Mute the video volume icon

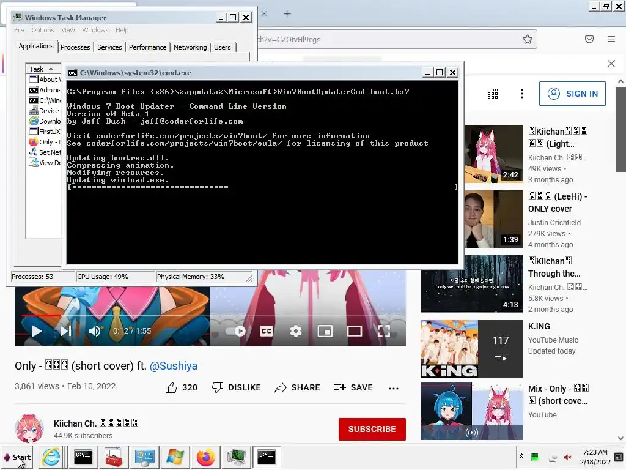coord(95,331)
